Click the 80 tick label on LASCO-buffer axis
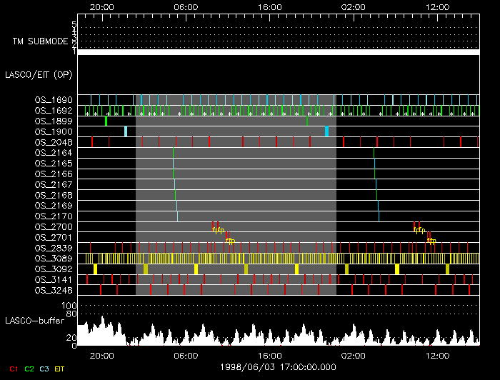Viewport: 500px width, 380px height. point(71,314)
